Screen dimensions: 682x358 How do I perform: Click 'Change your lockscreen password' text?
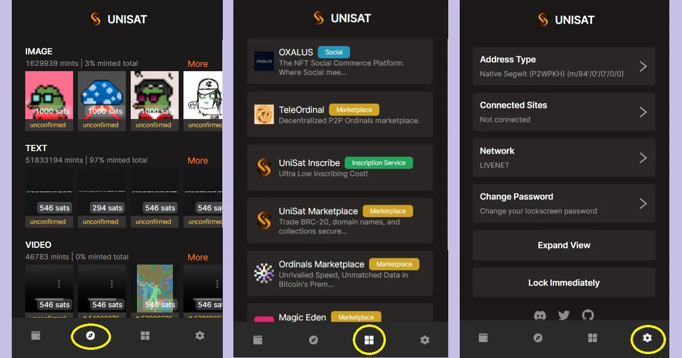538,211
